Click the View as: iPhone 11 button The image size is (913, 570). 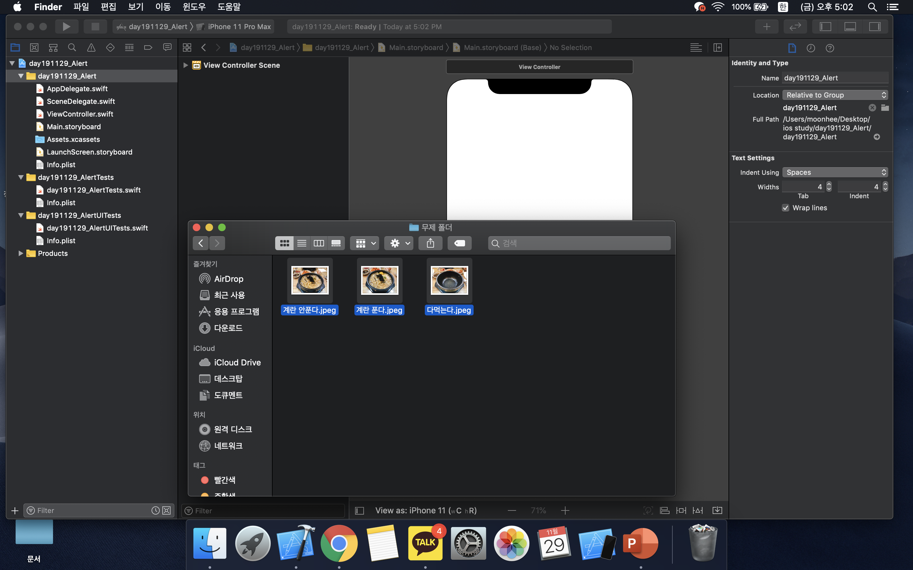[x=425, y=510]
